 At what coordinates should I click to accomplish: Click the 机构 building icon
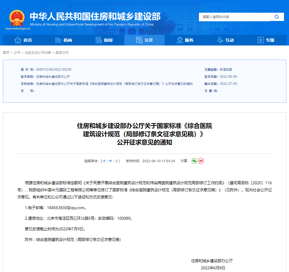click(58, 40)
